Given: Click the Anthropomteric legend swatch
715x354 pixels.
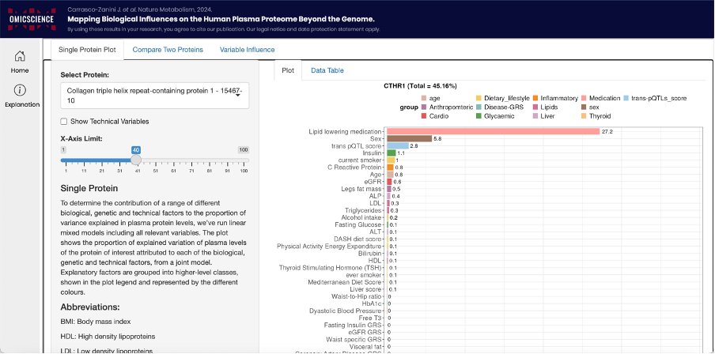Looking at the screenshot, I should [x=424, y=107].
